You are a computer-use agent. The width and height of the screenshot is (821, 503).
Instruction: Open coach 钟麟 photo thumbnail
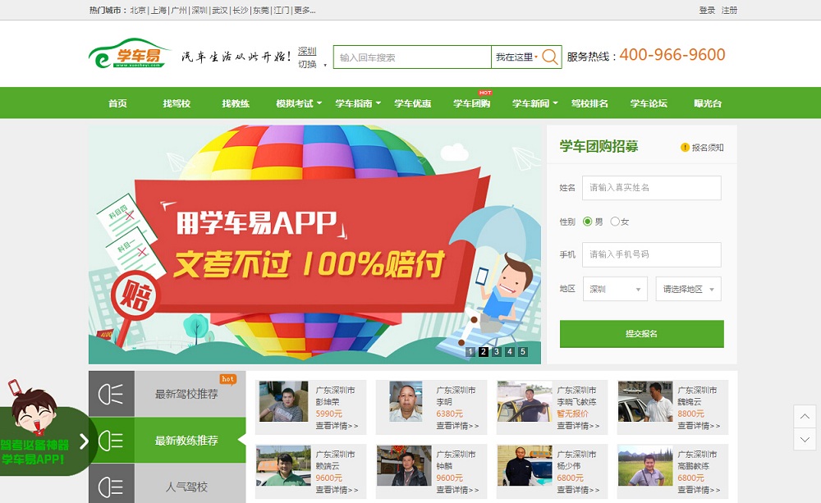[x=404, y=465]
